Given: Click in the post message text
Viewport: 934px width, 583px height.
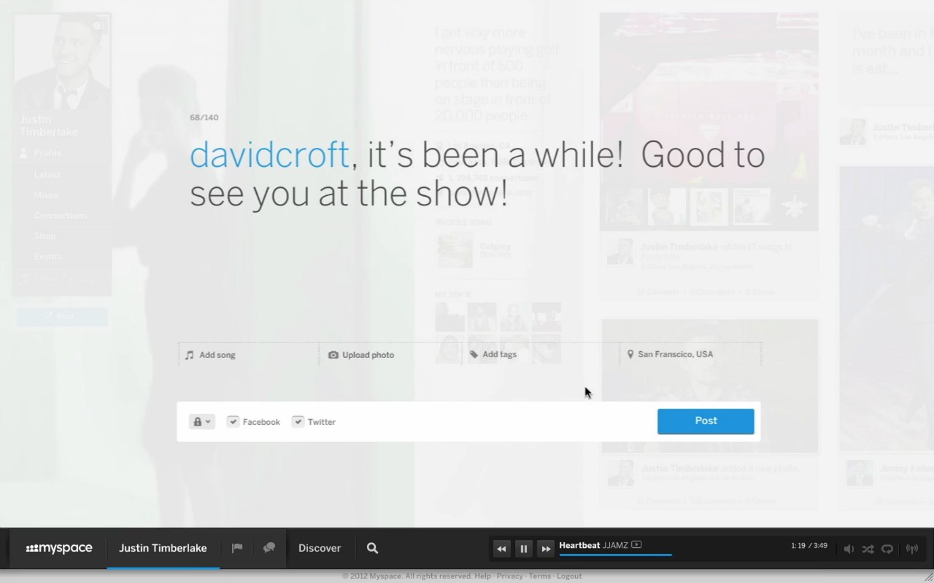Looking at the screenshot, I should tap(477, 175).
